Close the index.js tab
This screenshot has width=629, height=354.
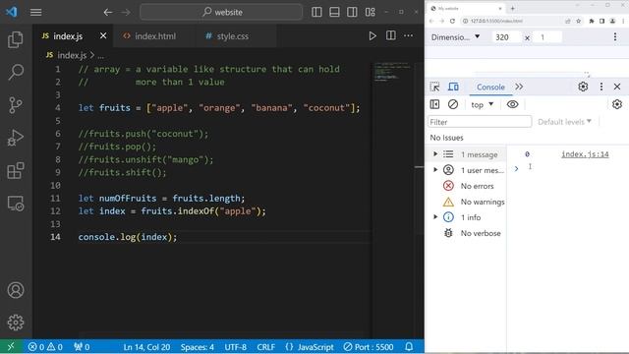point(103,35)
